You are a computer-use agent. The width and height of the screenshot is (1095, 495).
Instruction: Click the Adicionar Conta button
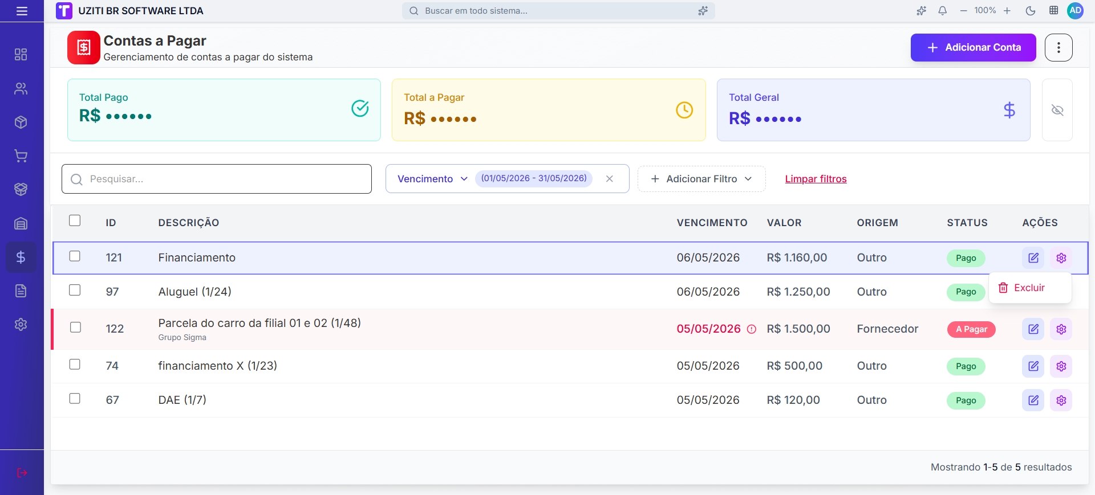click(973, 47)
